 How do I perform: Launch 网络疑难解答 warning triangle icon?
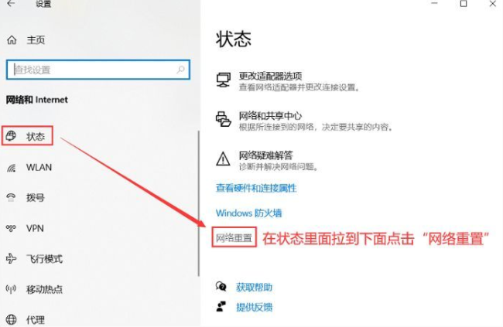(x=223, y=158)
